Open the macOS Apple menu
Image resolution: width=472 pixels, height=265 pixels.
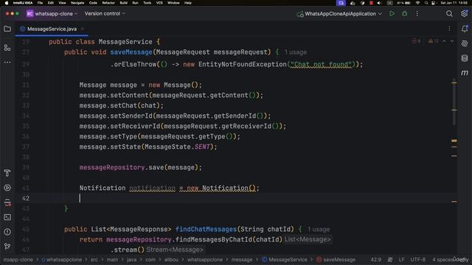pos(7,3)
